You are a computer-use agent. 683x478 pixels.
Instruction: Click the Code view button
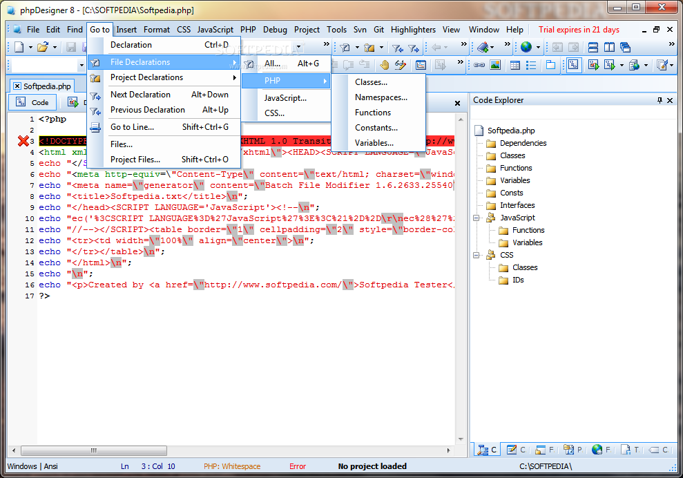[x=32, y=102]
